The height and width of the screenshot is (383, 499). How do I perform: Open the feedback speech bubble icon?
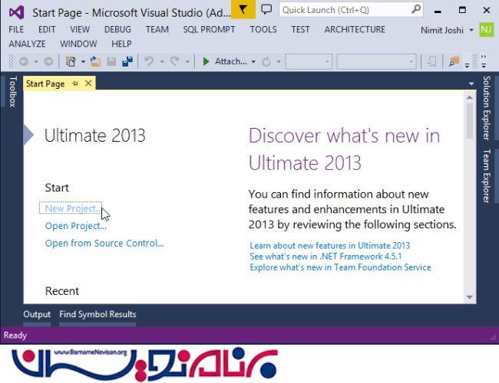coord(266,10)
